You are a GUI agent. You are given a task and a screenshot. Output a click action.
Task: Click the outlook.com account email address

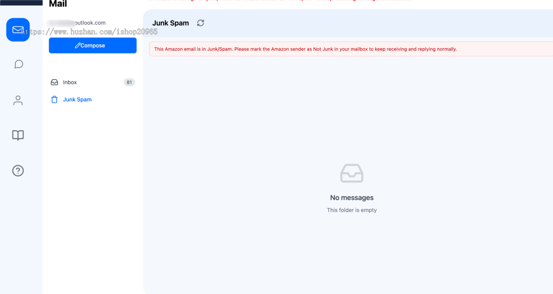click(x=77, y=23)
